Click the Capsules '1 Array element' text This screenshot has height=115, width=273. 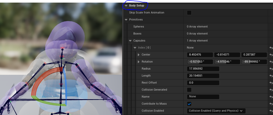coord(197,41)
